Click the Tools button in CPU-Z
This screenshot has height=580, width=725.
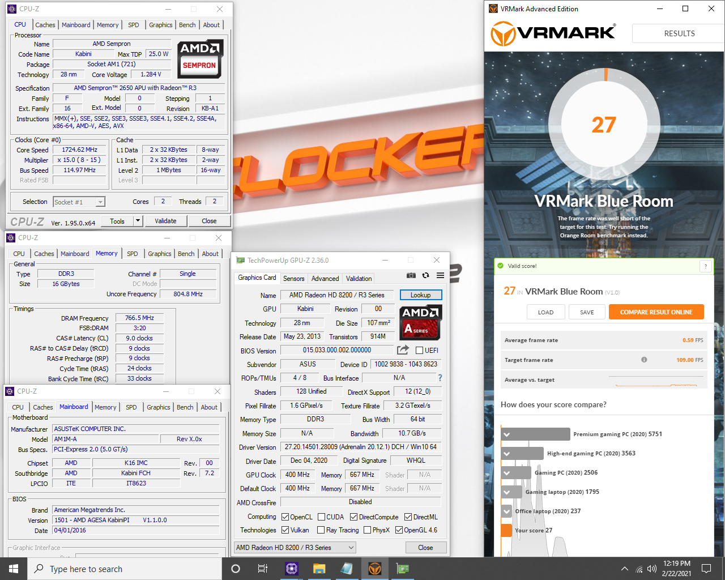[117, 221]
